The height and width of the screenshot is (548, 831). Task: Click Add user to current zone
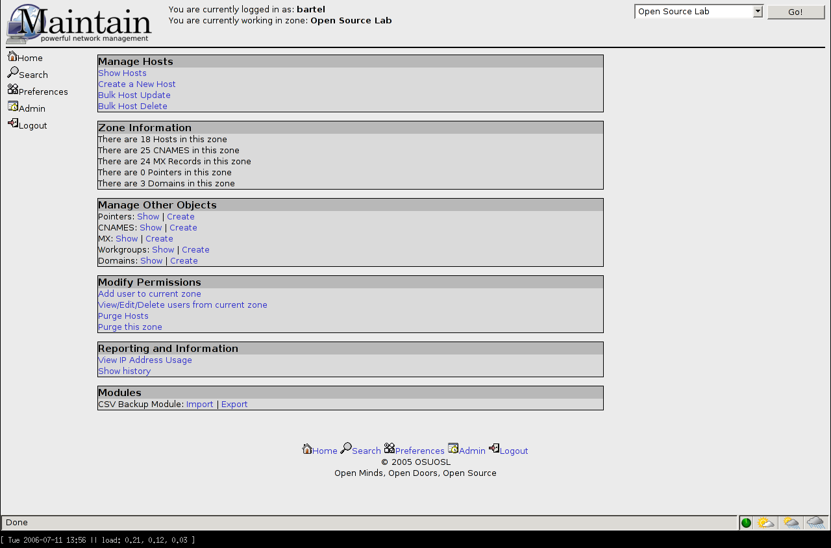(149, 294)
